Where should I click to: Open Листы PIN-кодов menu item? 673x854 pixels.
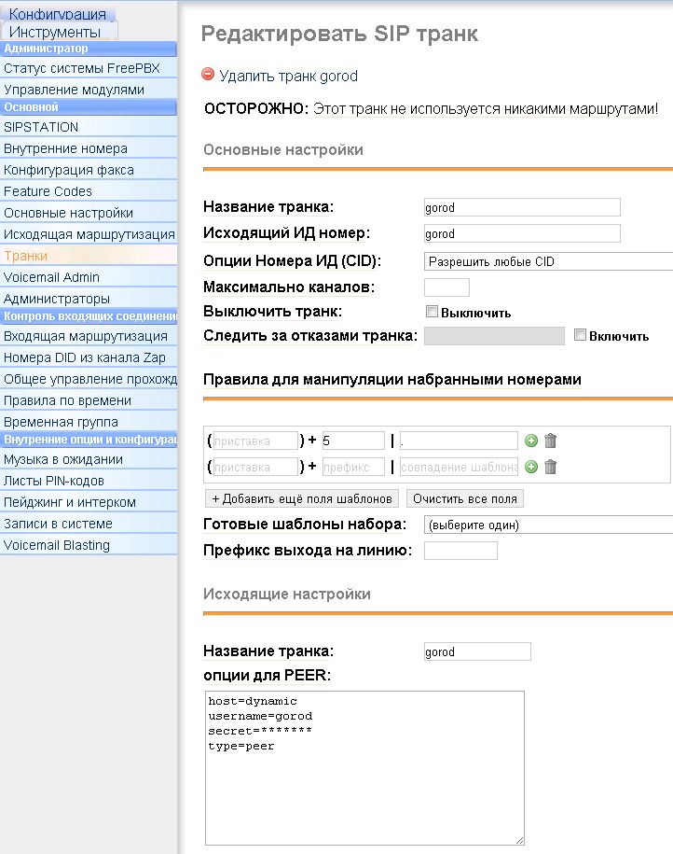89,481
